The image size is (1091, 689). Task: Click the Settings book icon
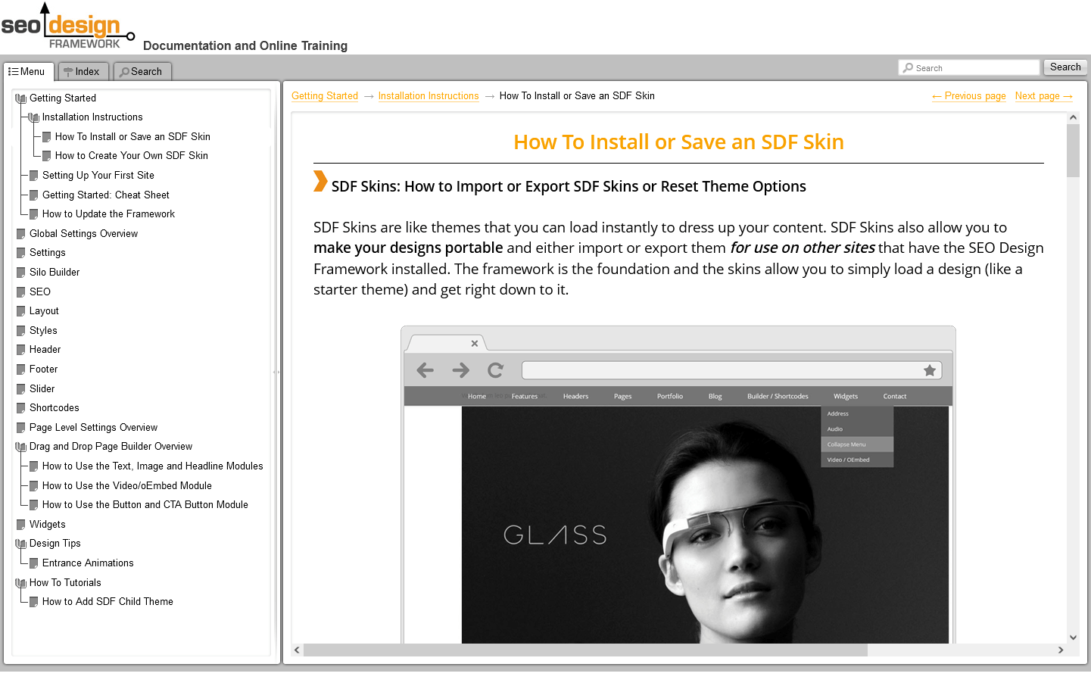pos(21,253)
